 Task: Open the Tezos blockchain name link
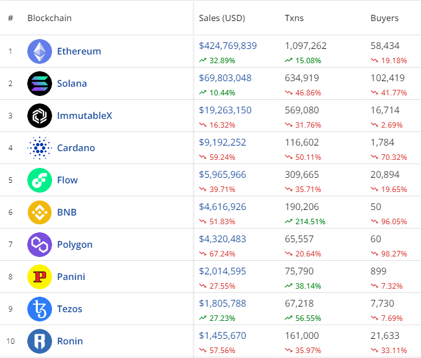[69, 309]
